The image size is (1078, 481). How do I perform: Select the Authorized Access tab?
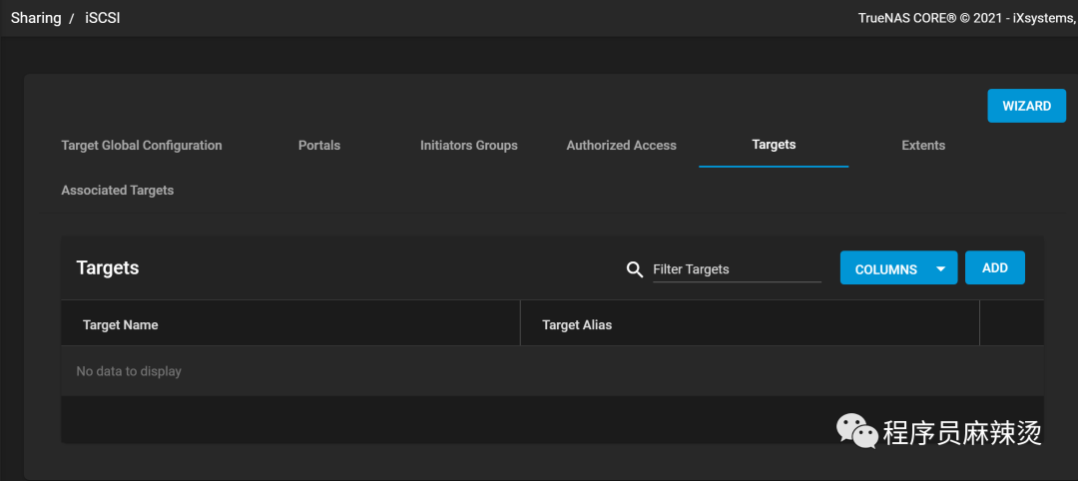pyautogui.click(x=622, y=145)
